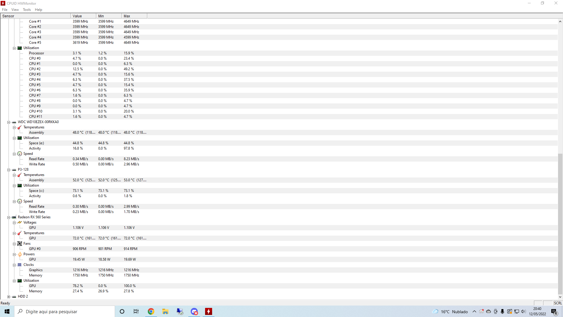Collapse the Radeon Voltages group
Viewport: 563px width, 317px height.
14,223
